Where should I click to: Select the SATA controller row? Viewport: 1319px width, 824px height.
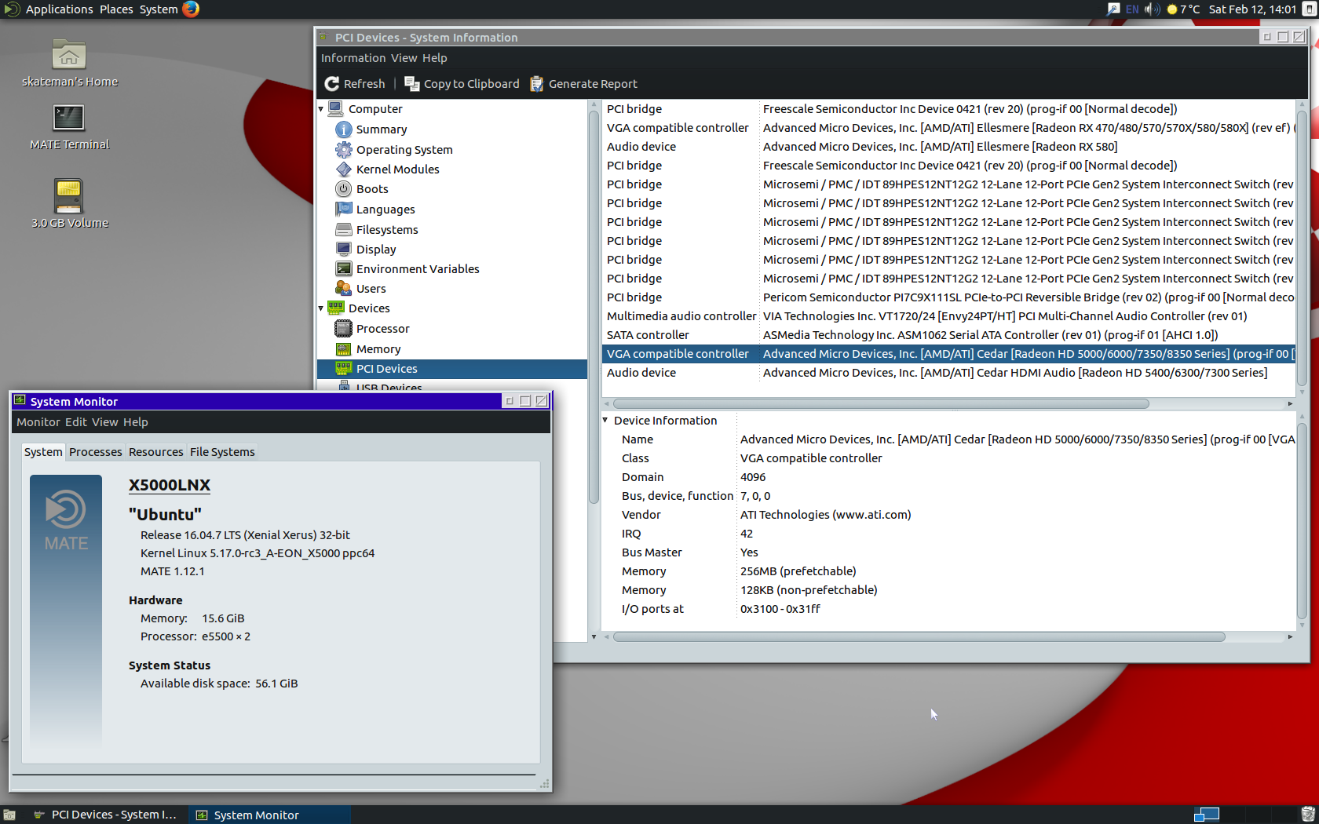click(948, 335)
